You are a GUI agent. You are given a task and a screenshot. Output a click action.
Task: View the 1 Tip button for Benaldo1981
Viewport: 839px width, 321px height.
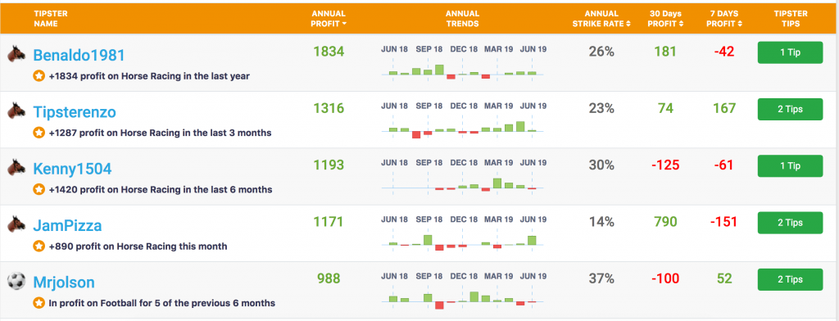(x=790, y=52)
